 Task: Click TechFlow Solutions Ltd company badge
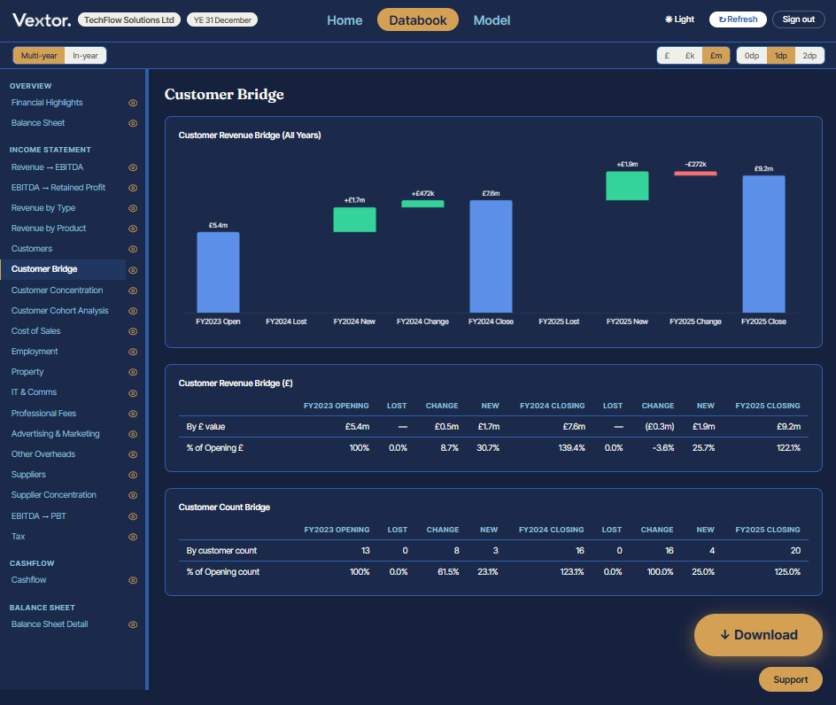(129, 19)
